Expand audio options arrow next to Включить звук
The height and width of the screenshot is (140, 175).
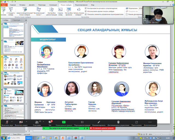(12, 121)
